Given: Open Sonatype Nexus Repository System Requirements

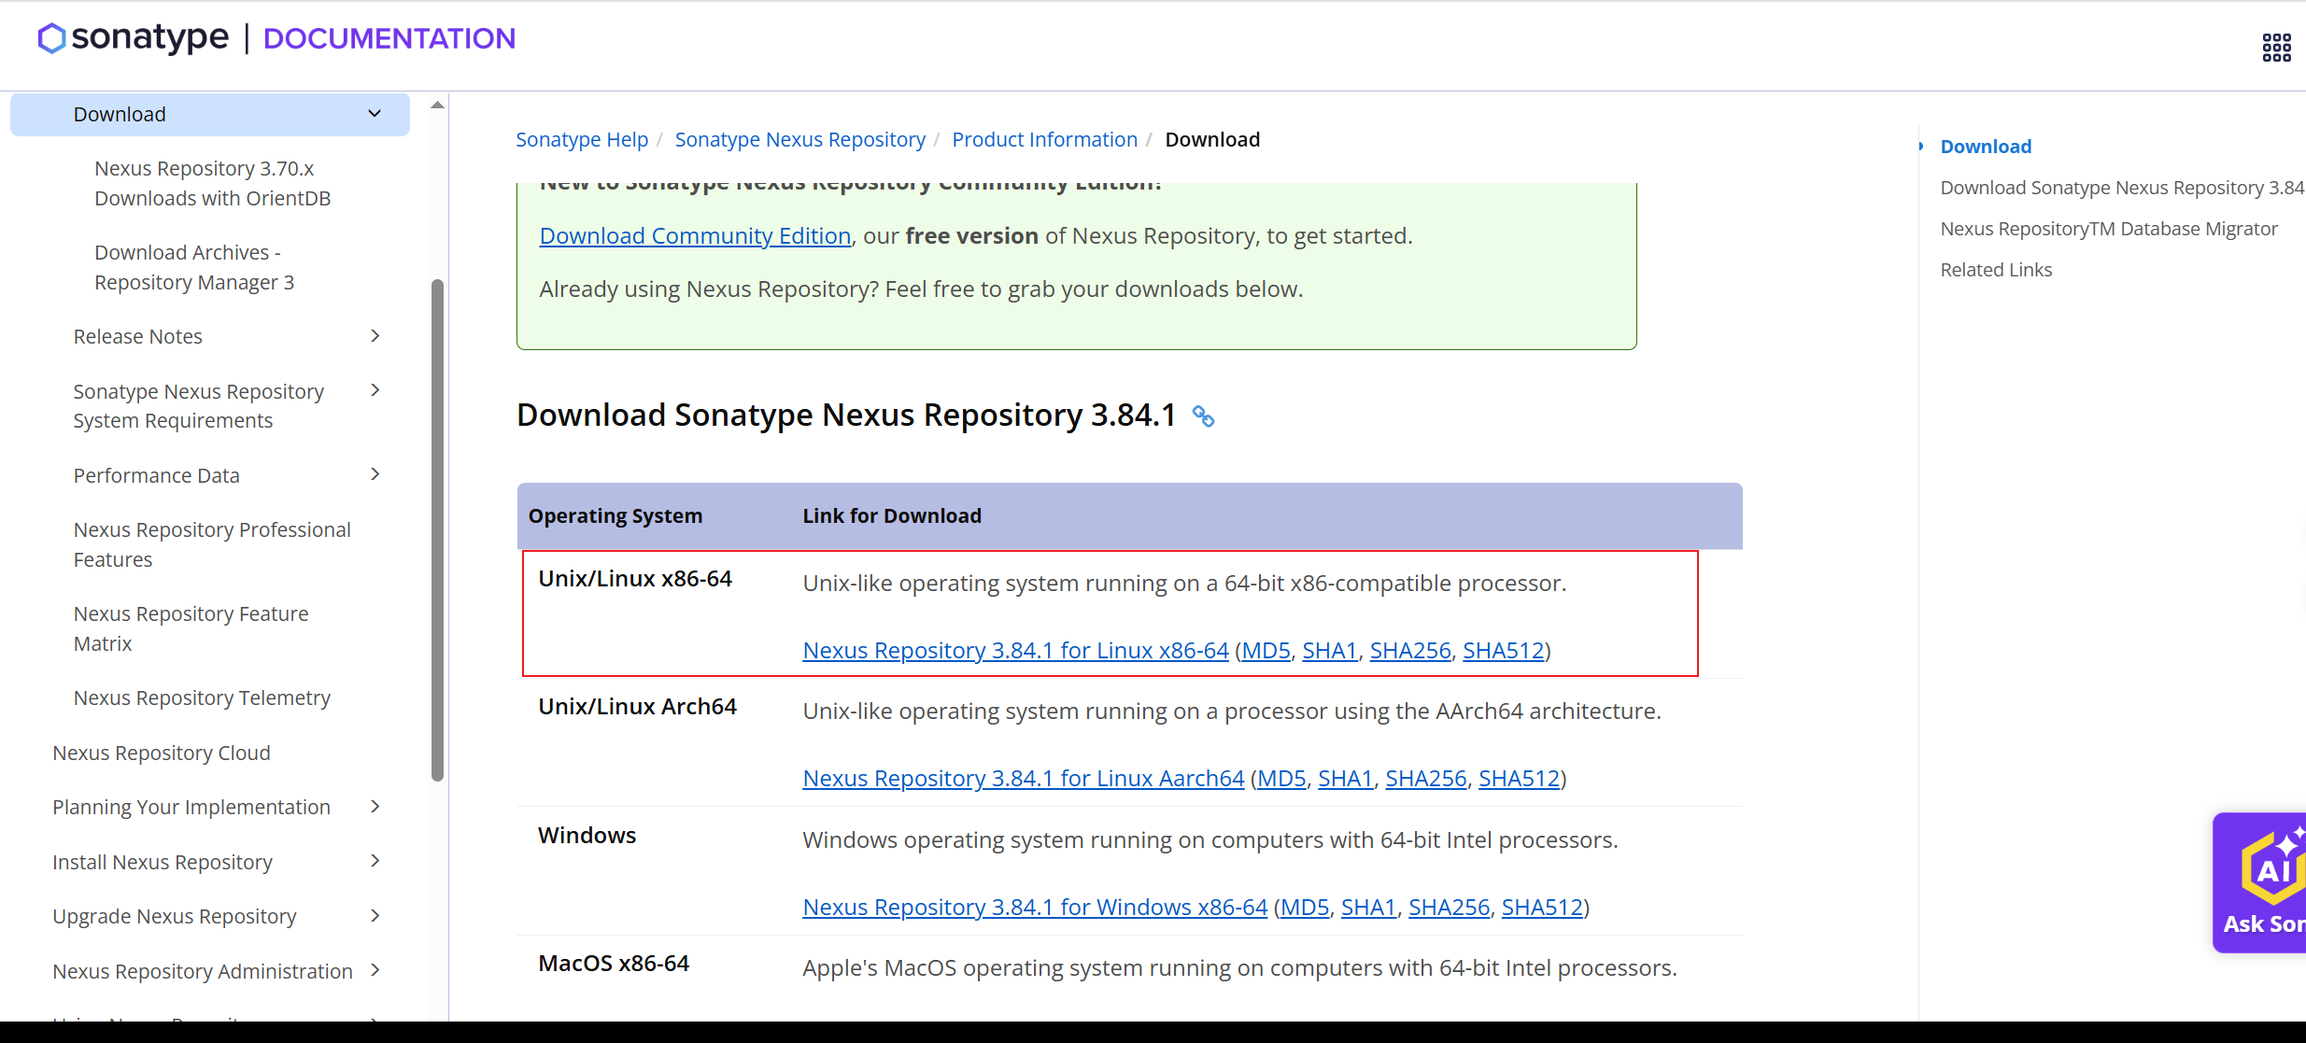Looking at the screenshot, I should [x=199, y=405].
